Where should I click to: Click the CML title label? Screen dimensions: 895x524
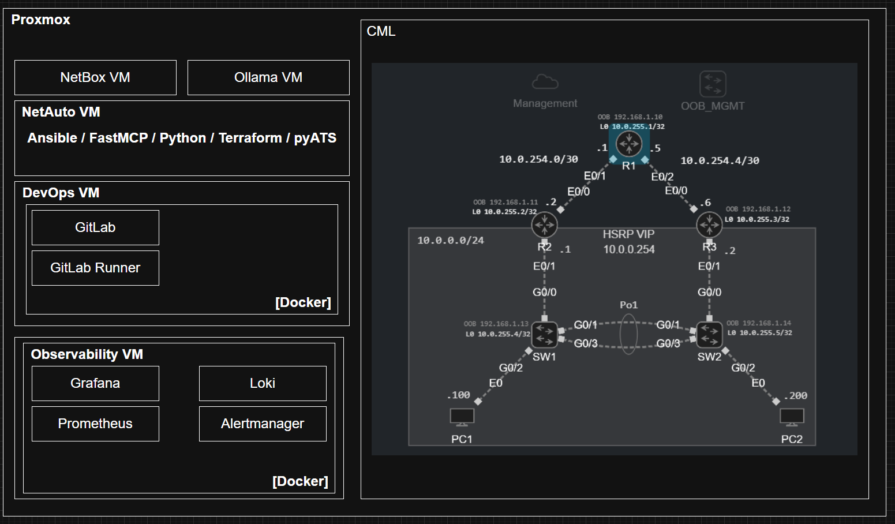381,31
